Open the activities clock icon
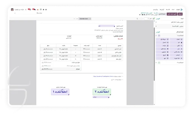192x115 pixels. click(29, 9)
